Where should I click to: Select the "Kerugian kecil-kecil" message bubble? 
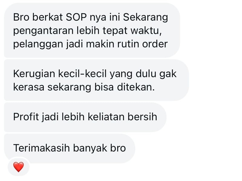coord(96,80)
